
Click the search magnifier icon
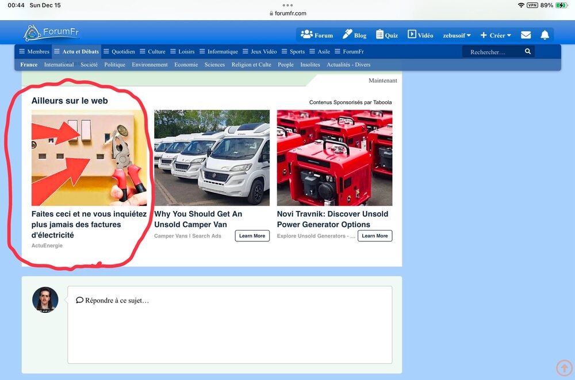[528, 52]
